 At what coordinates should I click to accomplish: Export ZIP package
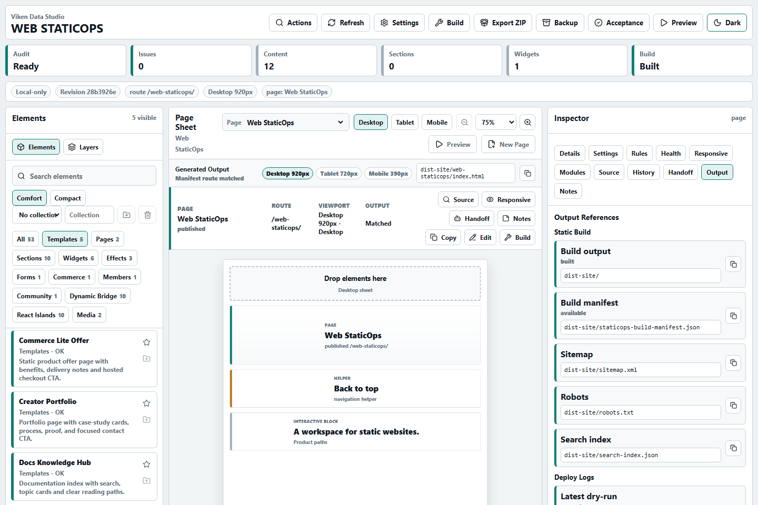pyautogui.click(x=503, y=23)
